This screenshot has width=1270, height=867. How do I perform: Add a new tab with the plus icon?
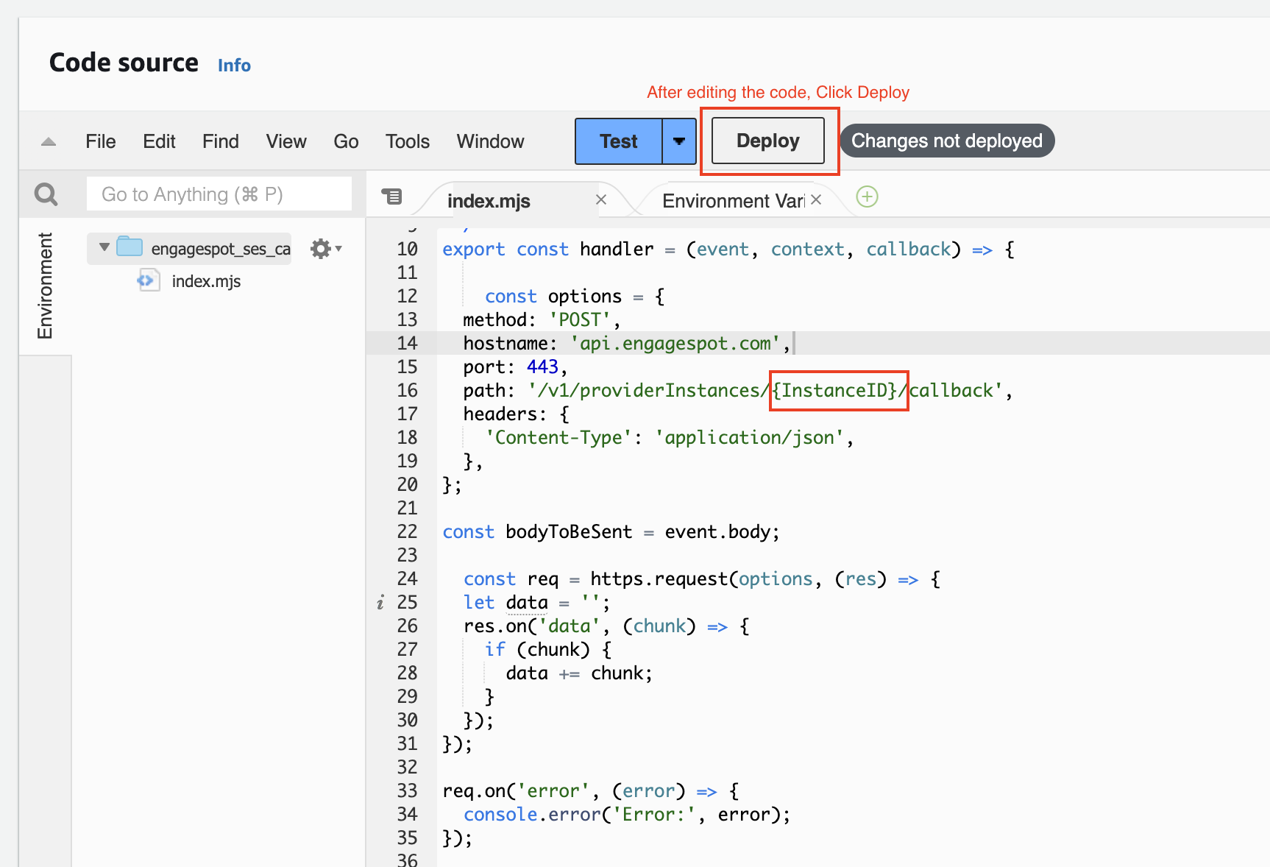point(868,197)
